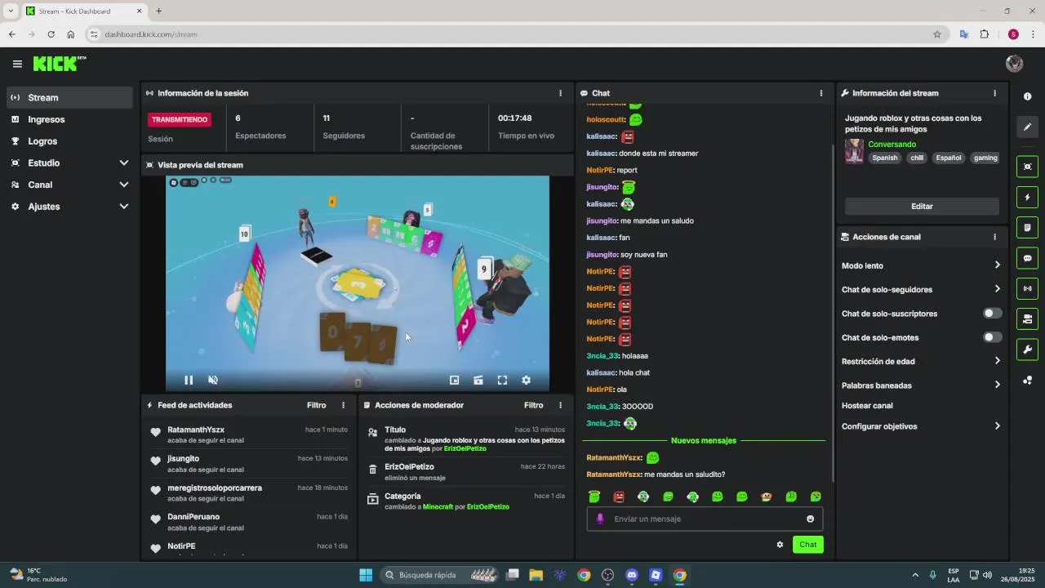Open session information options menu

pyautogui.click(x=560, y=93)
